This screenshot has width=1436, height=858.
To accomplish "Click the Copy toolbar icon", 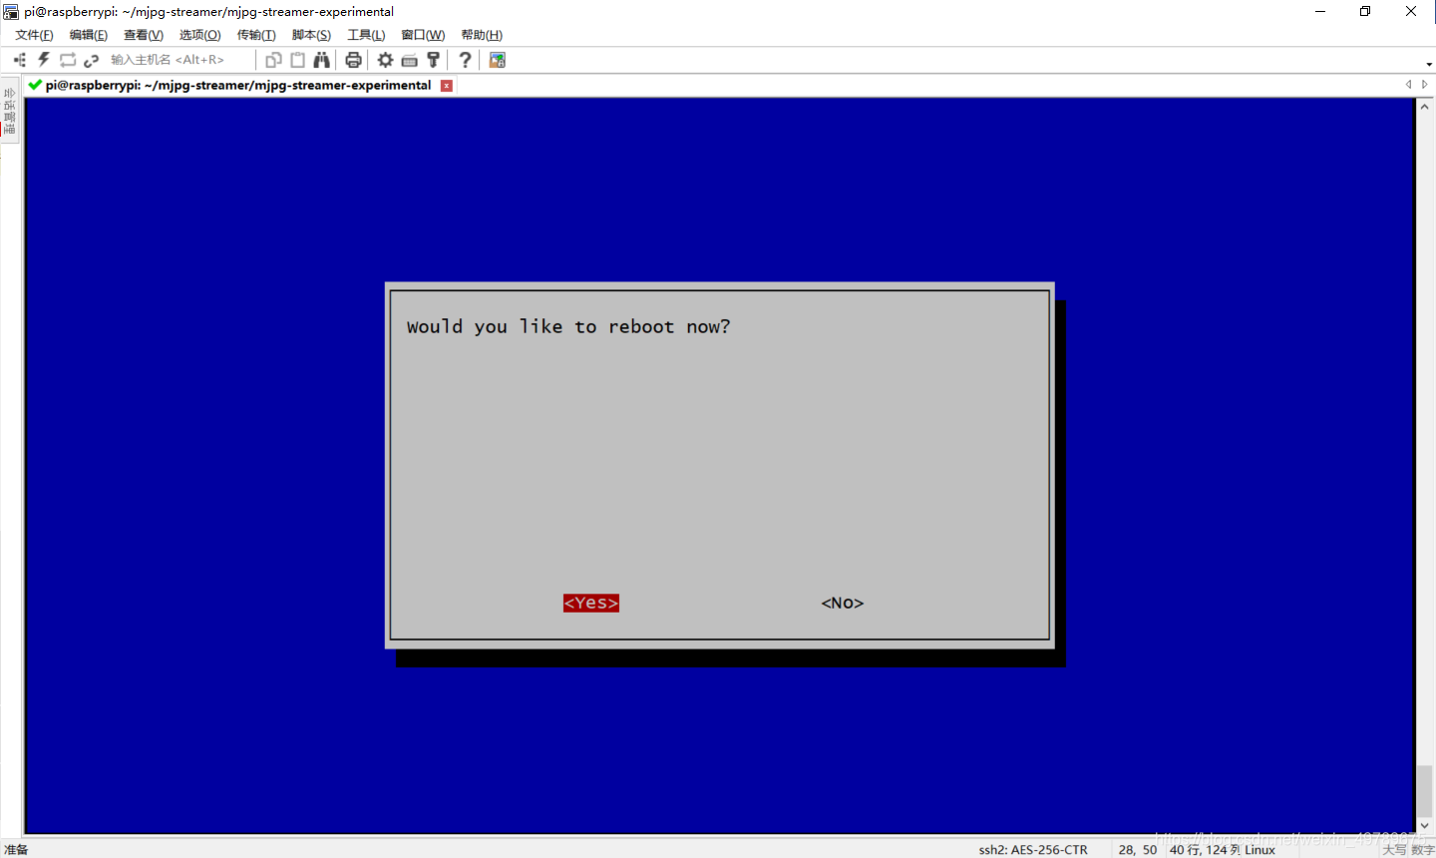I will (273, 60).
